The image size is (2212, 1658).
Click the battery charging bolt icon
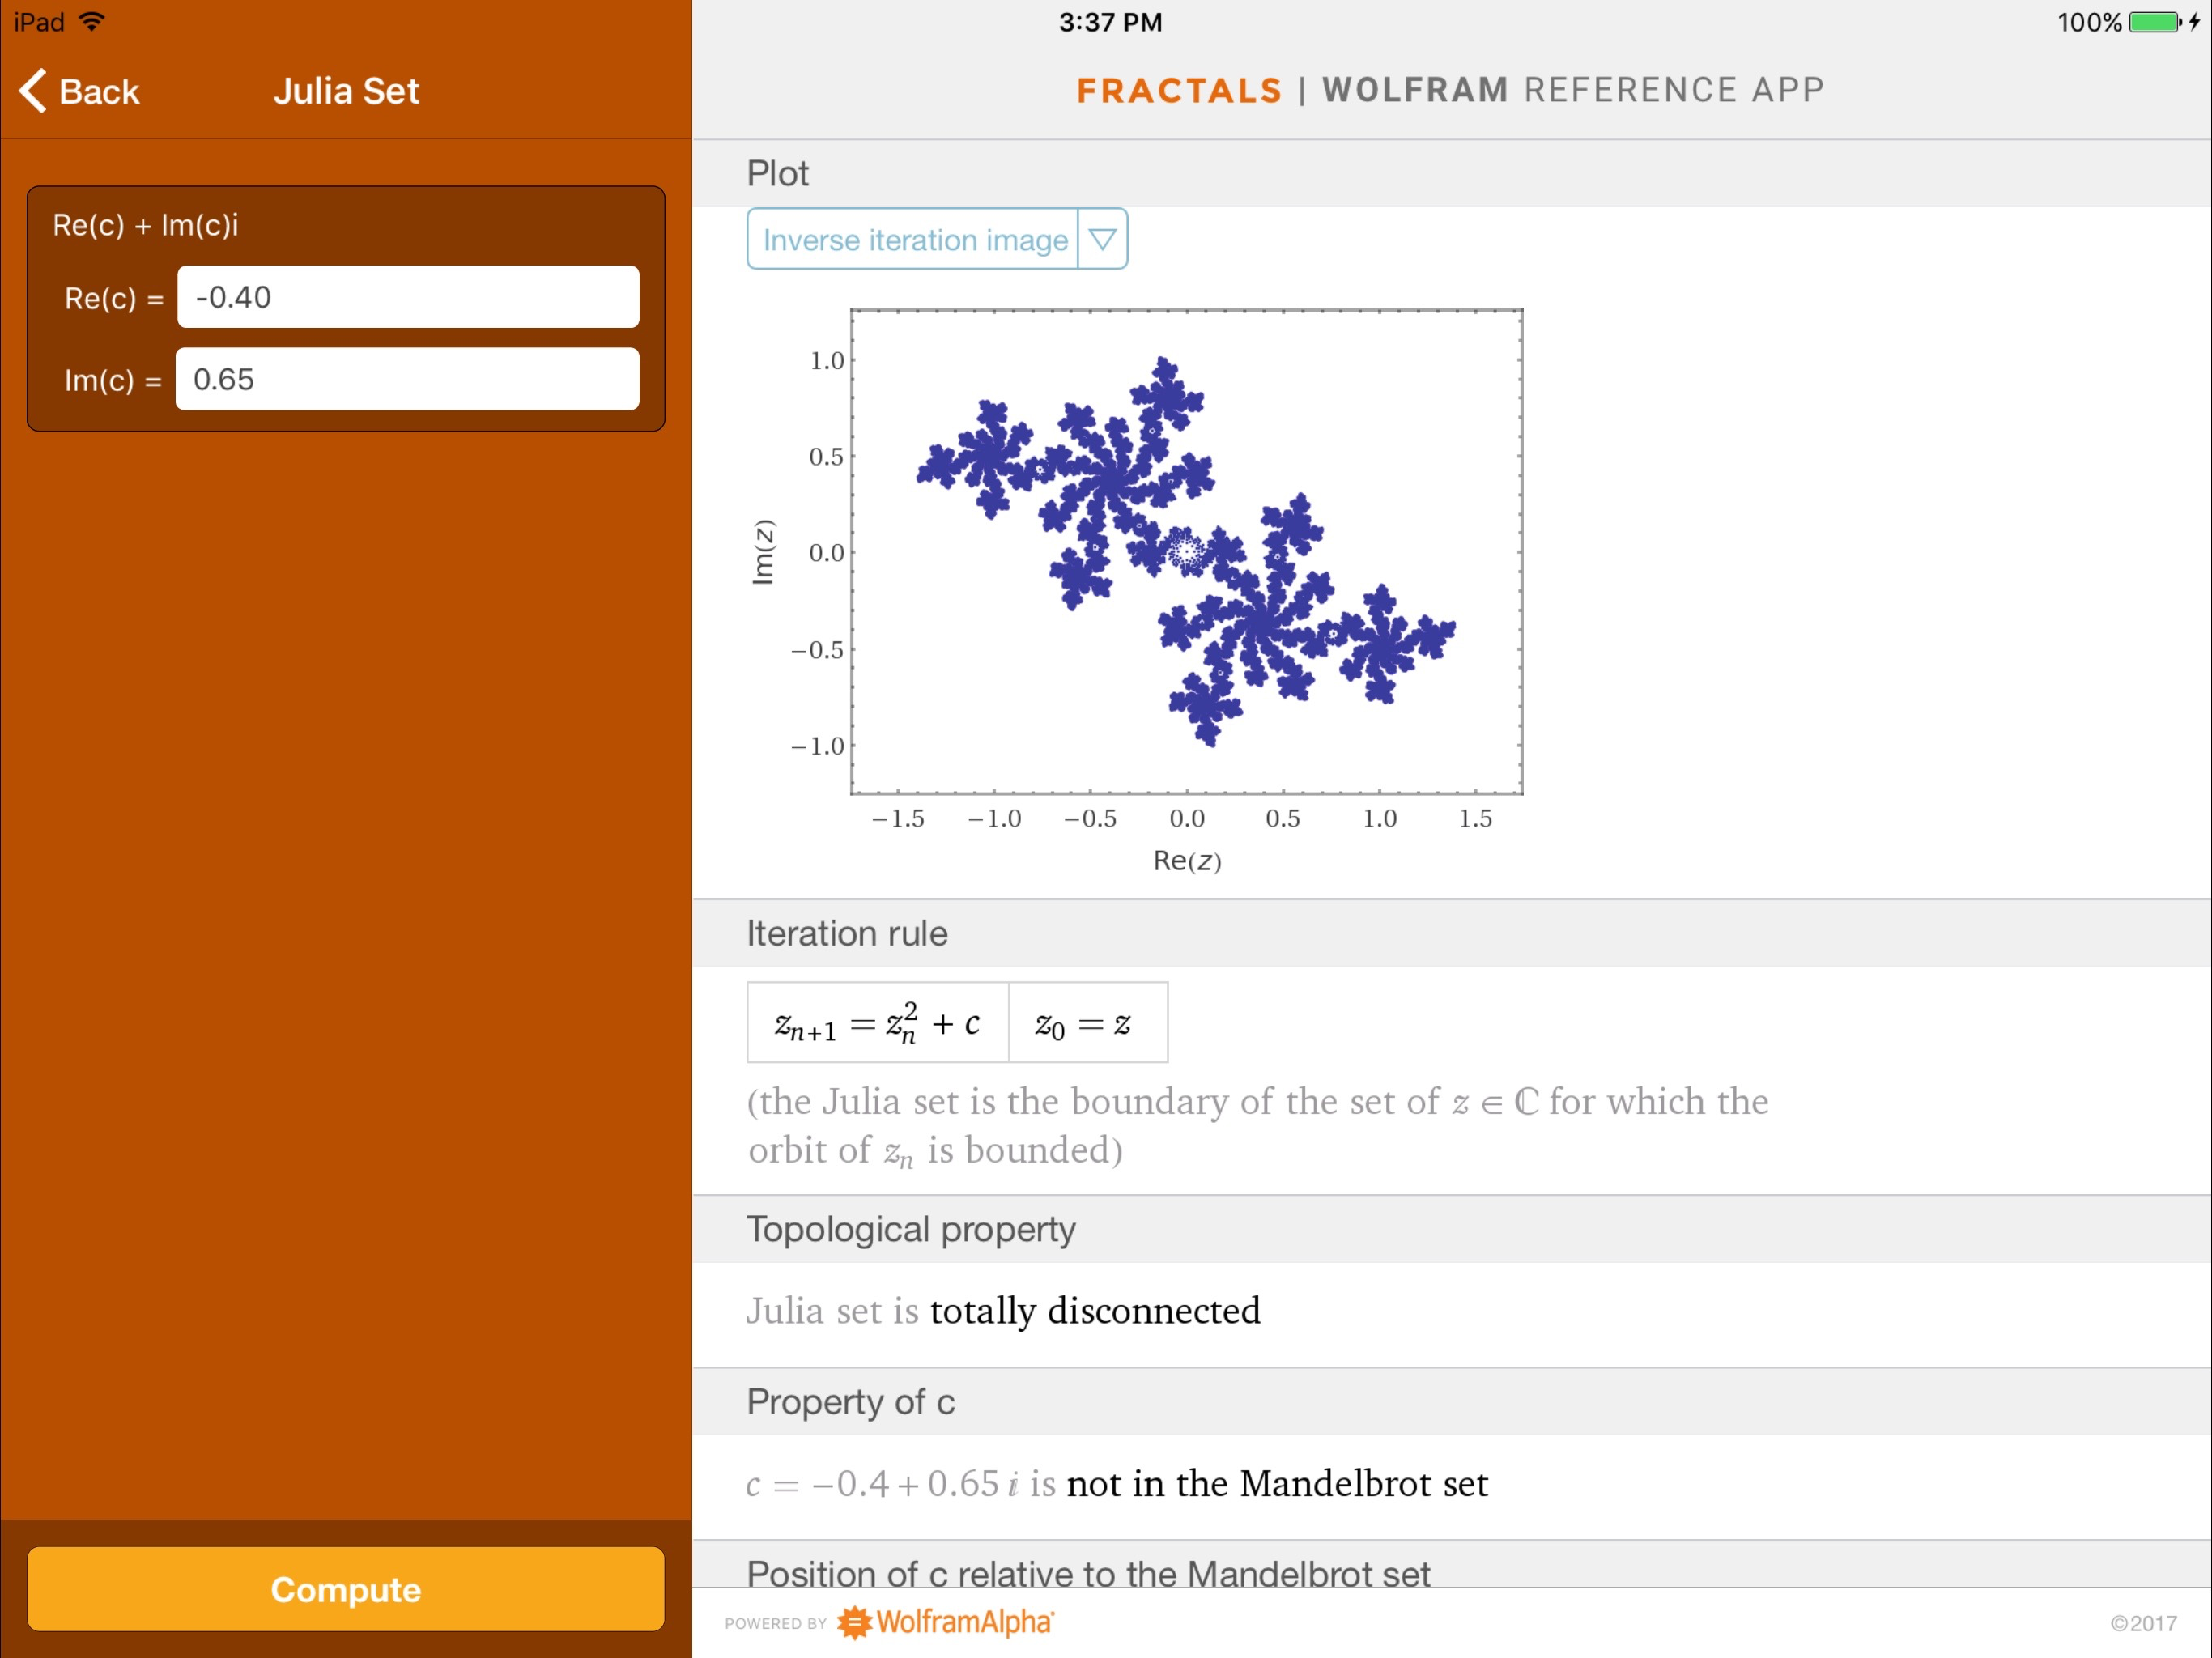pos(2194,22)
